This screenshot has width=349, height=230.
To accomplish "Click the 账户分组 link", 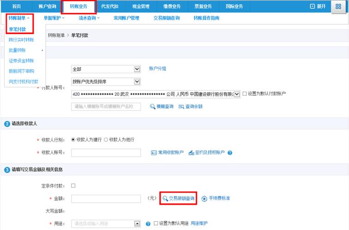I will [x=157, y=69].
